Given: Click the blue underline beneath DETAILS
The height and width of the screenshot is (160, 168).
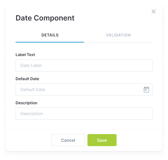Looking at the screenshot, I should (x=50, y=42).
